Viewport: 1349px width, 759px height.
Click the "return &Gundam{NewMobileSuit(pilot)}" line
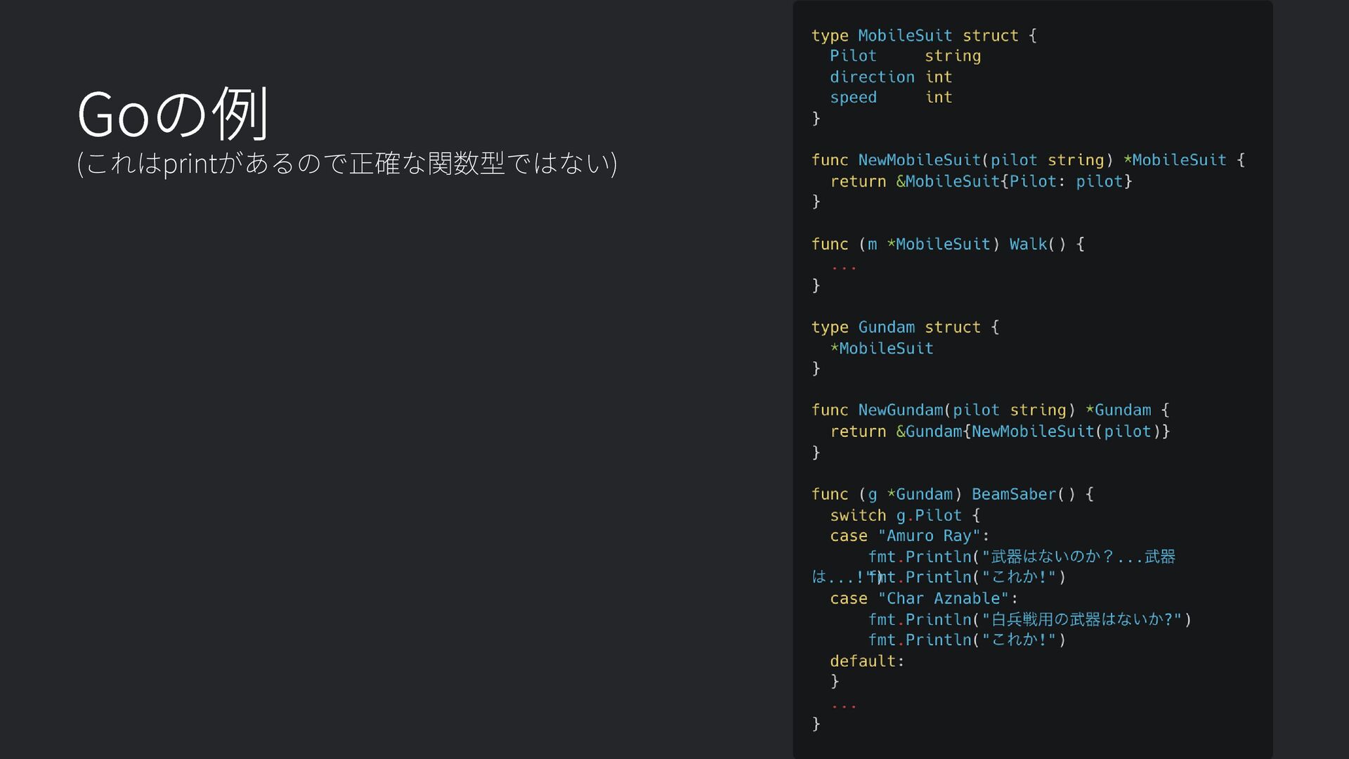coord(999,432)
